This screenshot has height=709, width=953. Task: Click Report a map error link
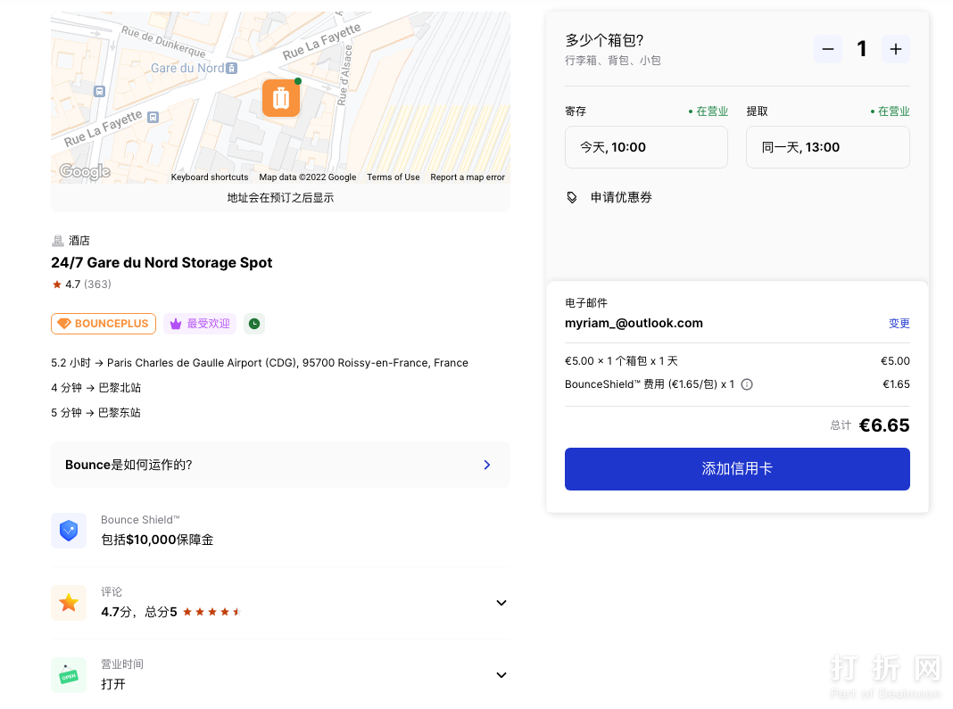click(468, 177)
